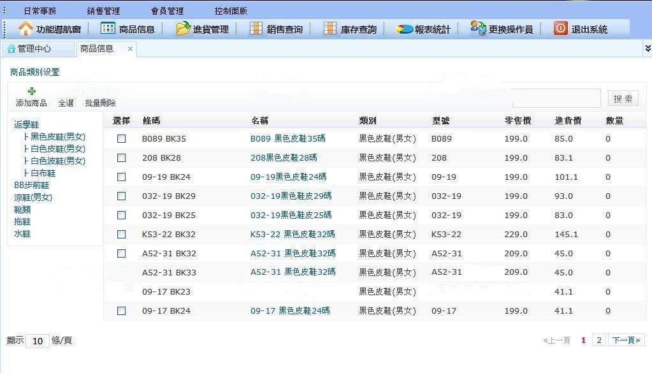The width and height of the screenshot is (652, 373).
Task: Select checkbox for 09-19 BK24
Action: 122,177
